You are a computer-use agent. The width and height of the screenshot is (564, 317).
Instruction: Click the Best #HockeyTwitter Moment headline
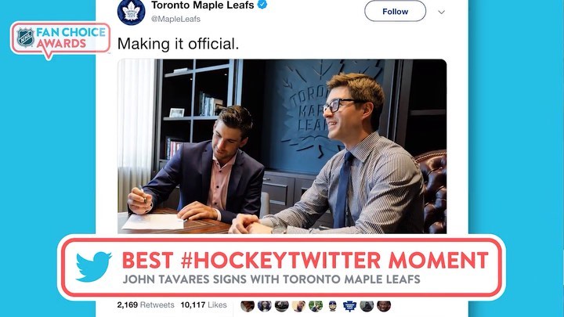(x=305, y=260)
